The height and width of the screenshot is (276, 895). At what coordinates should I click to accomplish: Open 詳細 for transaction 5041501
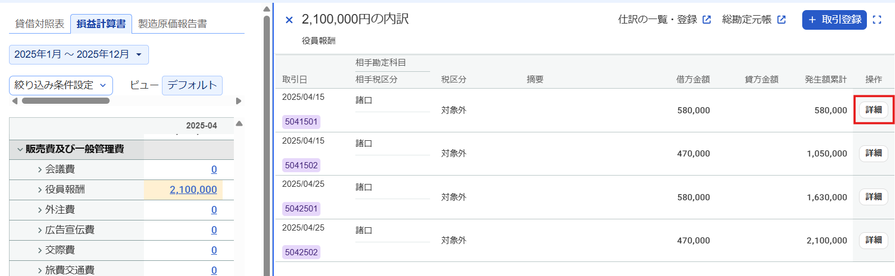tap(874, 110)
